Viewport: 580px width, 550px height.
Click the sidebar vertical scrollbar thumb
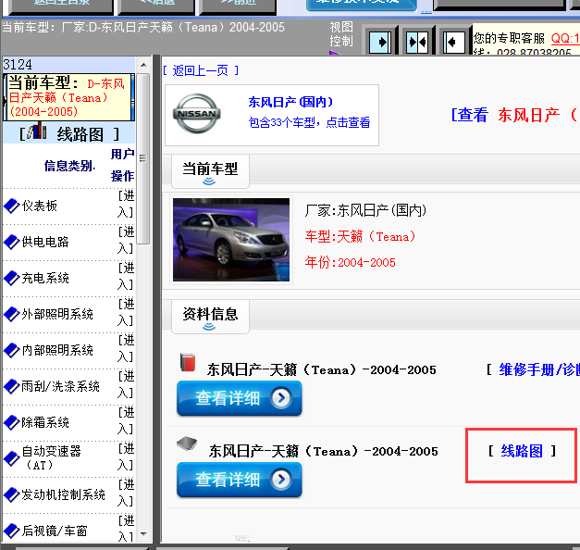[x=142, y=158]
